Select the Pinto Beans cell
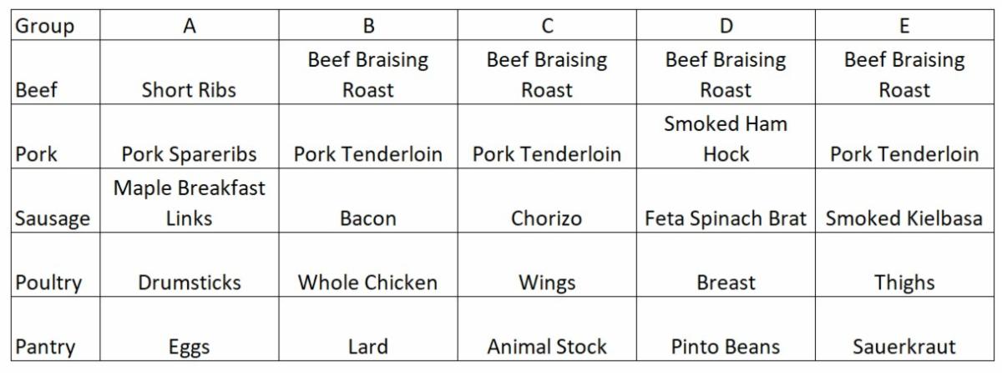Viewport: 1002px width, 376px height. [x=726, y=347]
